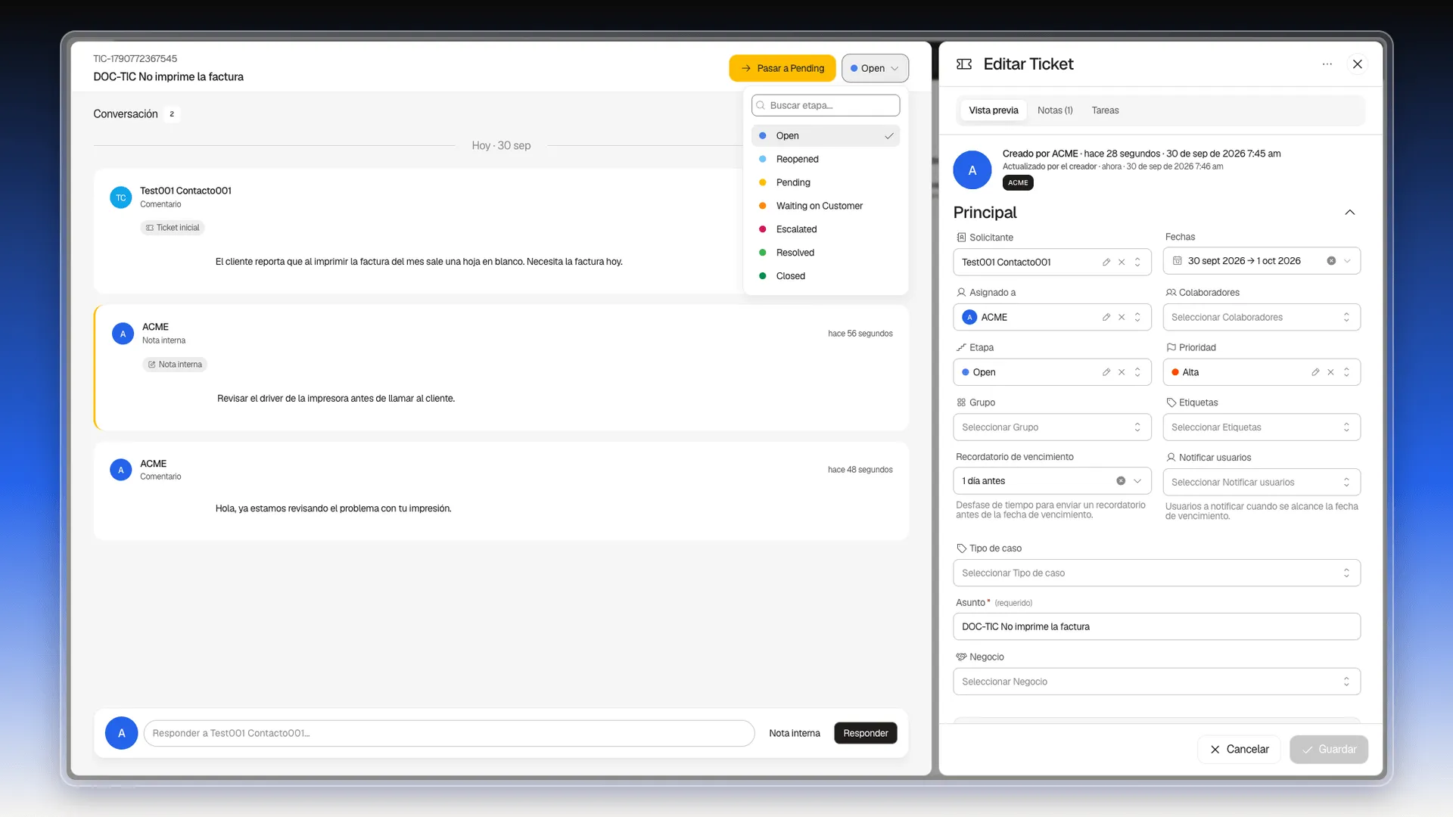Click the Buscar etapa search field
The height and width of the screenshot is (817, 1453).
[x=825, y=105]
